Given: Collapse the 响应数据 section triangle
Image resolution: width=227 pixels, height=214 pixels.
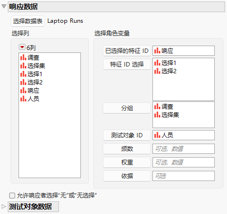Looking at the screenshot, I should 4,6.
